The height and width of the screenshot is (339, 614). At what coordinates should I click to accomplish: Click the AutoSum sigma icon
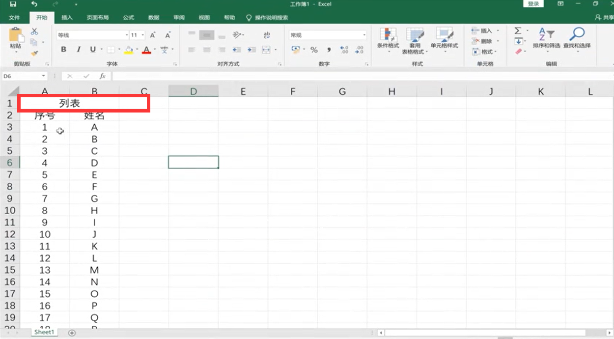518,30
